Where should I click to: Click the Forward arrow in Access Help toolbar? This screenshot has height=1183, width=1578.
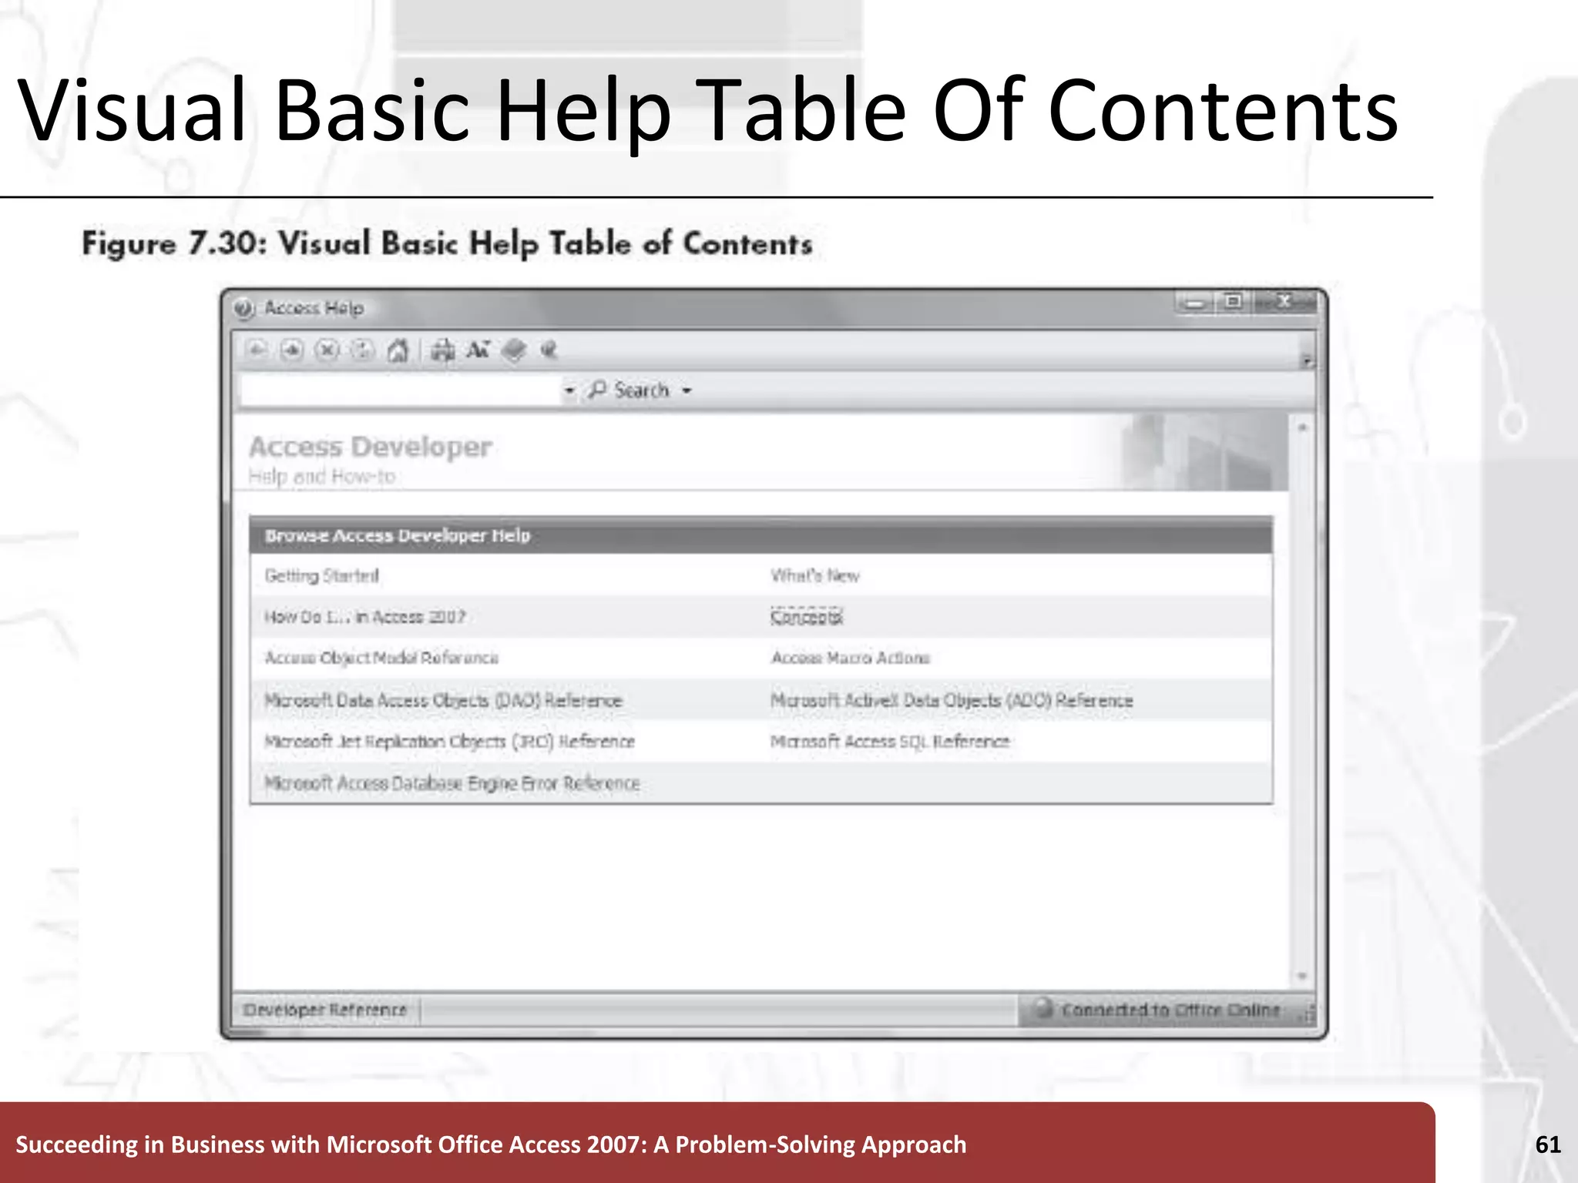click(x=292, y=350)
